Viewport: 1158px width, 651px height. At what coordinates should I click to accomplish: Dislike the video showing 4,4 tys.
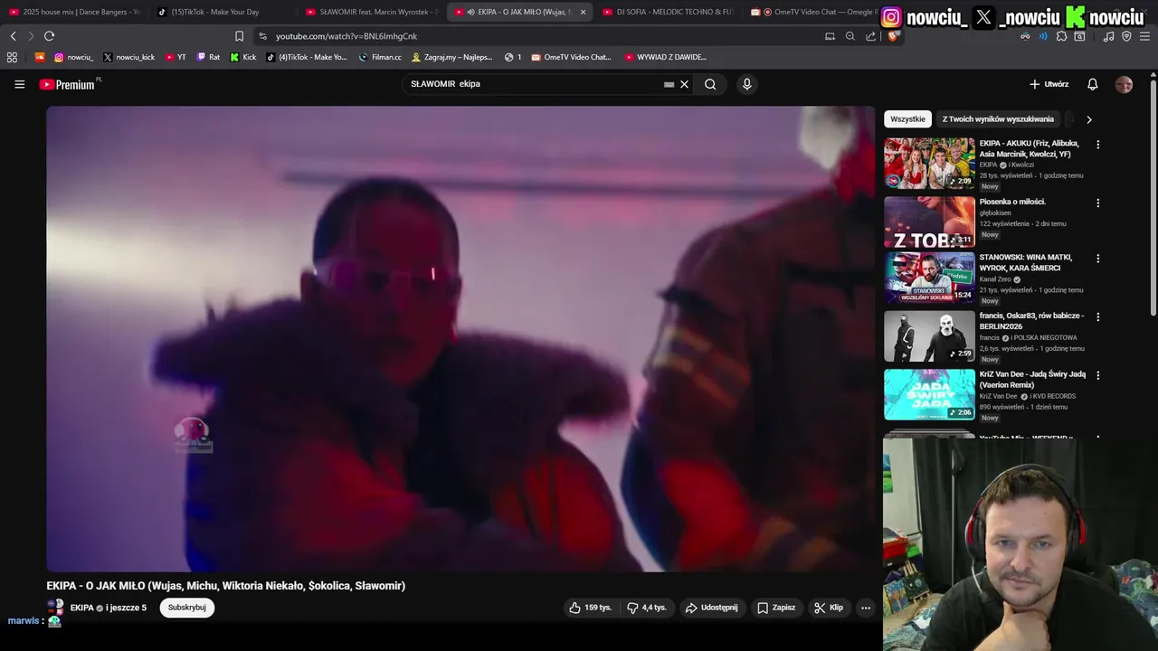click(647, 608)
